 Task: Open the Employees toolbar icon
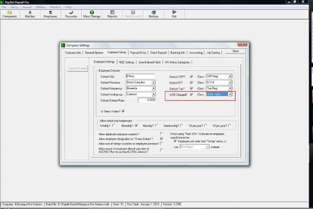click(51, 14)
